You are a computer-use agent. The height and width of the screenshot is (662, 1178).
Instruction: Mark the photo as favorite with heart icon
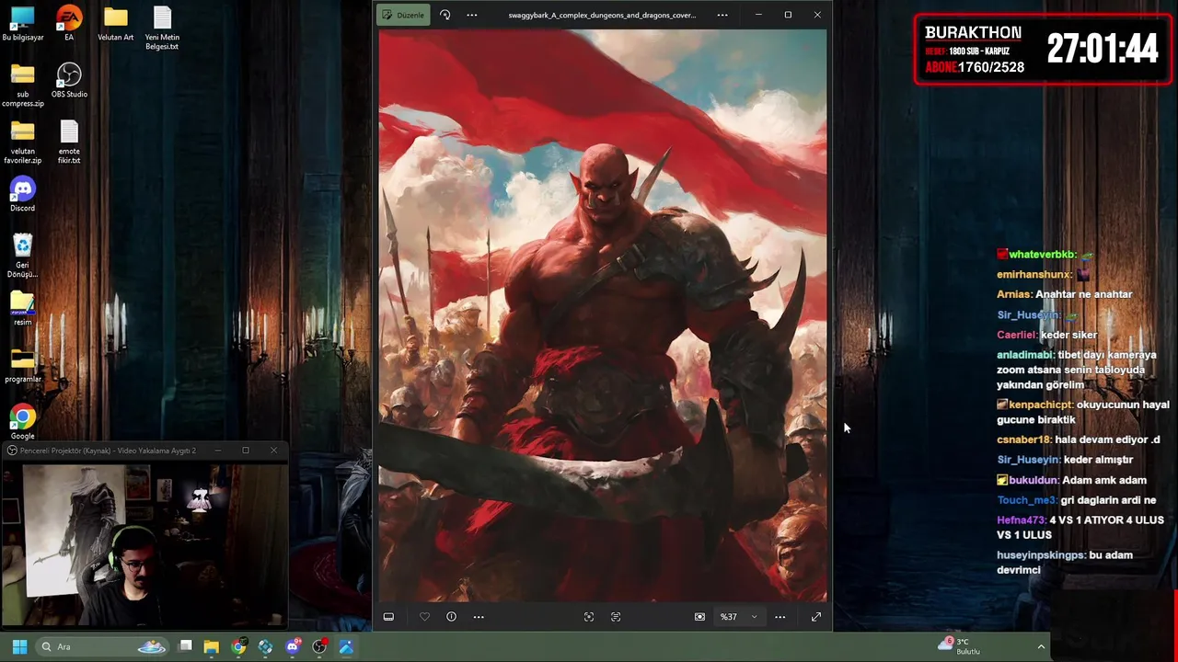coord(424,617)
